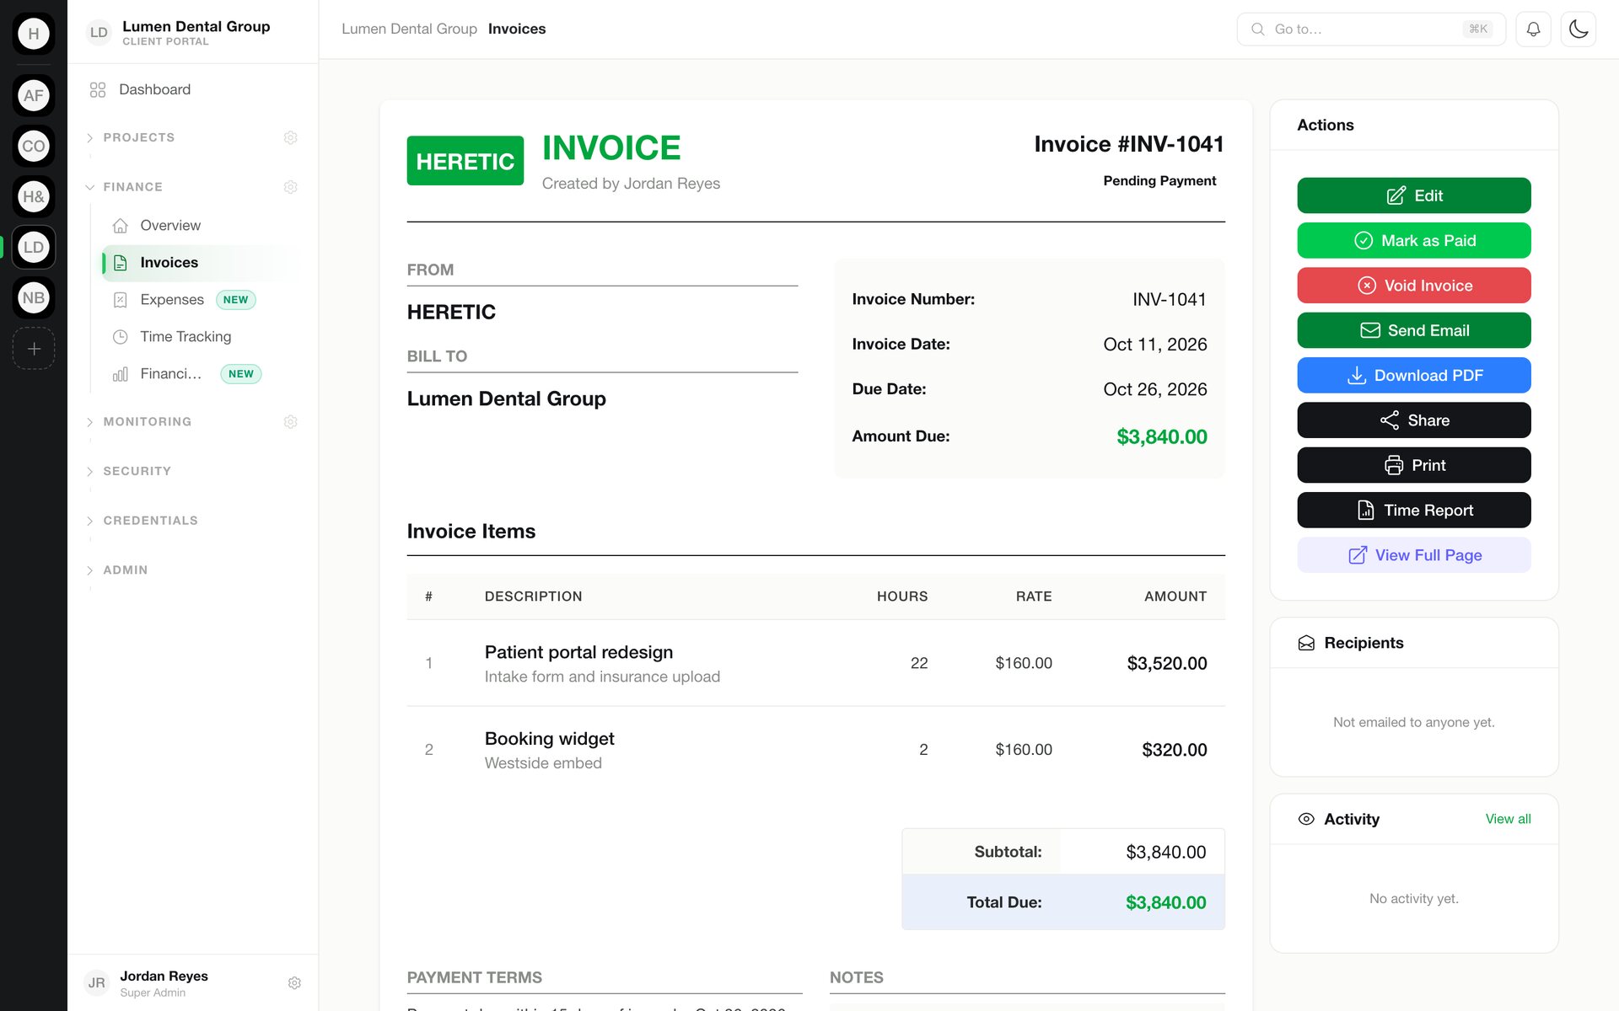
Task: Switch to the H& workspace
Action: coord(34,196)
